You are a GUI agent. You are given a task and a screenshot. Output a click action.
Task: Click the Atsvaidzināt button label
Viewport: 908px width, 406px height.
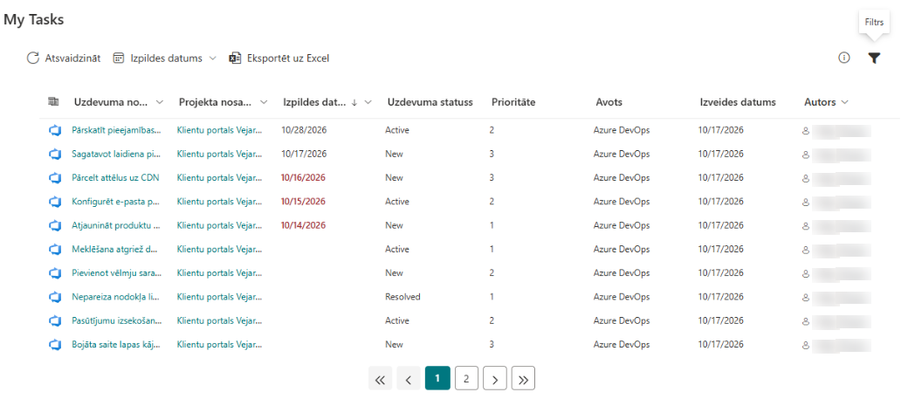[72, 58]
